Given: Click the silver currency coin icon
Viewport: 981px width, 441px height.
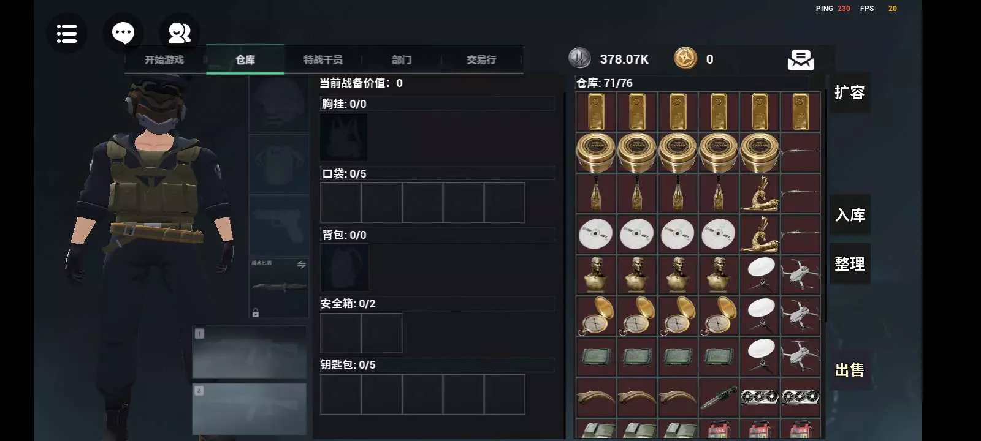Looking at the screenshot, I should pyautogui.click(x=579, y=59).
